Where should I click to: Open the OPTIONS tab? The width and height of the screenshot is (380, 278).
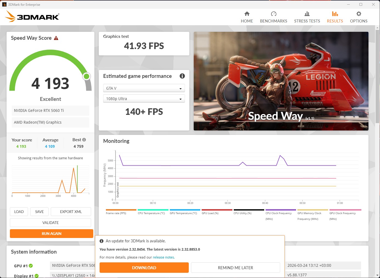click(359, 17)
